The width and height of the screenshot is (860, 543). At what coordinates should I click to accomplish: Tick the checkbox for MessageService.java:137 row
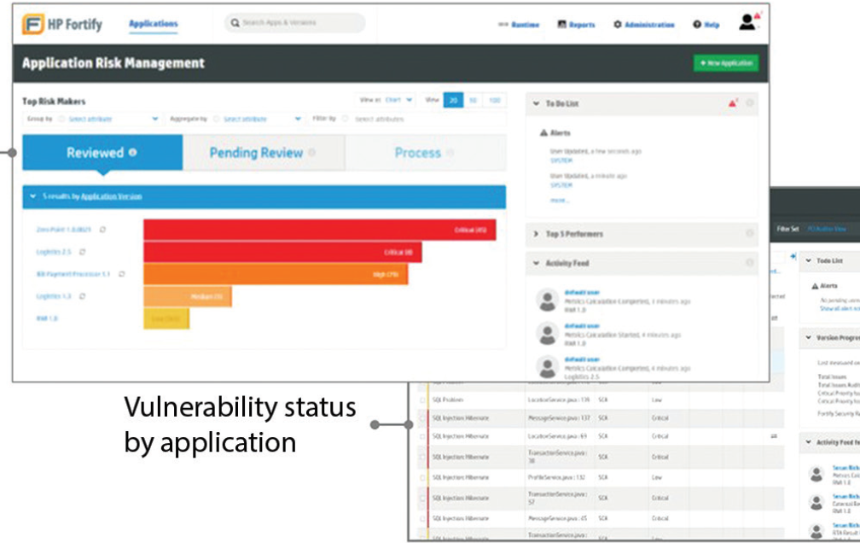422,418
